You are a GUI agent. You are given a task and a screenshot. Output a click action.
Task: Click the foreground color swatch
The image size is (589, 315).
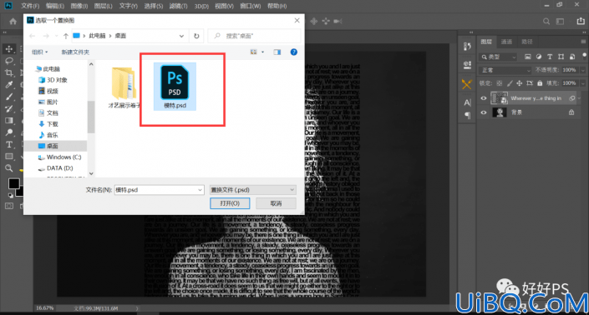point(14,183)
